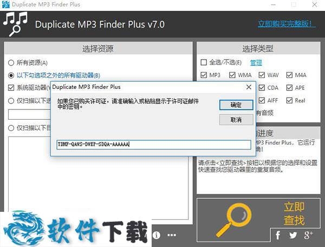Open the Twitter share icon

click(x=293, y=235)
